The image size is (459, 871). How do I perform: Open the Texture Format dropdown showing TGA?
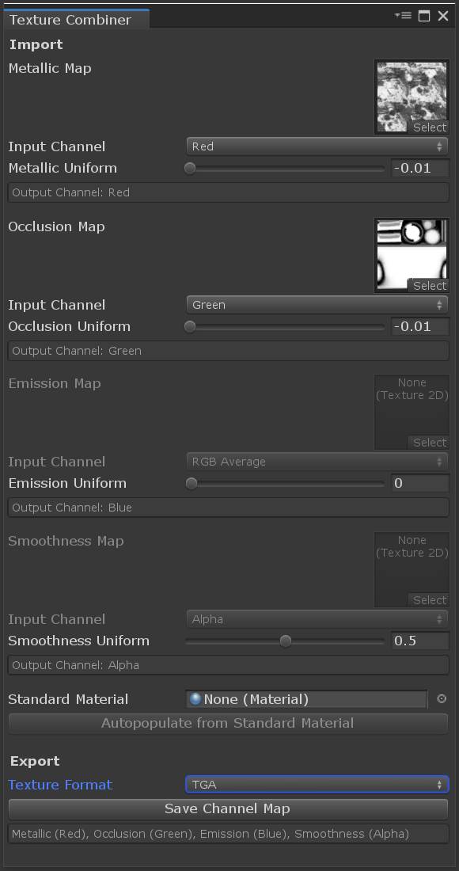(317, 784)
